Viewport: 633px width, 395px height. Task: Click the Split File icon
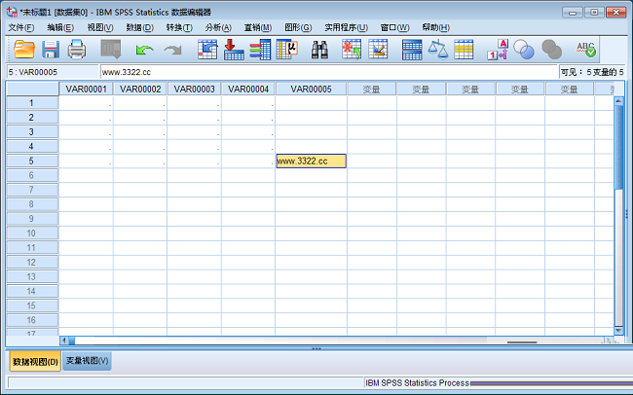click(x=412, y=49)
